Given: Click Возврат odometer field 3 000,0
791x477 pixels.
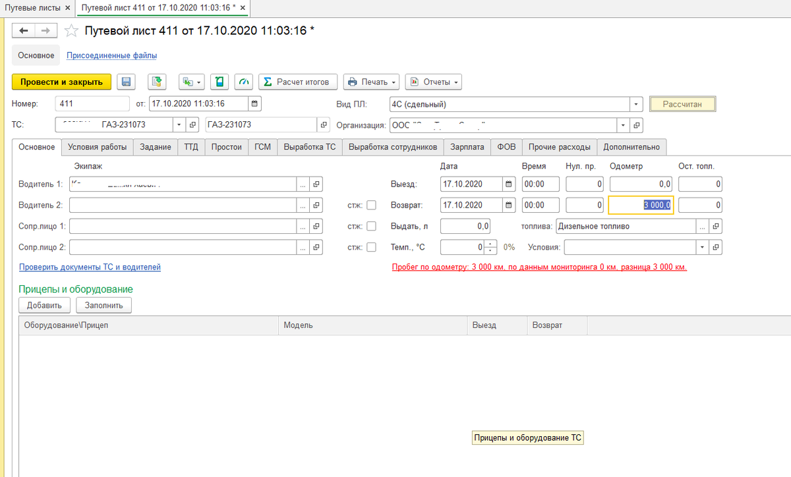Looking at the screenshot, I should click(641, 205).
